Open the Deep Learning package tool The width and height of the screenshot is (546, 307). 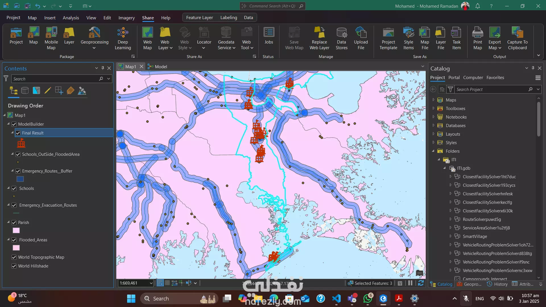coord(123,38)
